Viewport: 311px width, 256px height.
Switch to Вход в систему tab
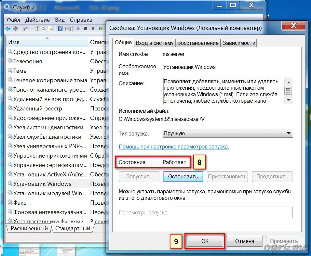pos(155,43)
